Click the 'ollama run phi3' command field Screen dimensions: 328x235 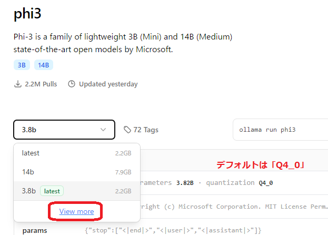click(280, 130)
